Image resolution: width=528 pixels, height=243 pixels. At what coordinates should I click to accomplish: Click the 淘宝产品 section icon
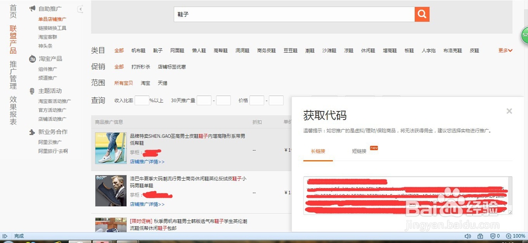(32, 59)
